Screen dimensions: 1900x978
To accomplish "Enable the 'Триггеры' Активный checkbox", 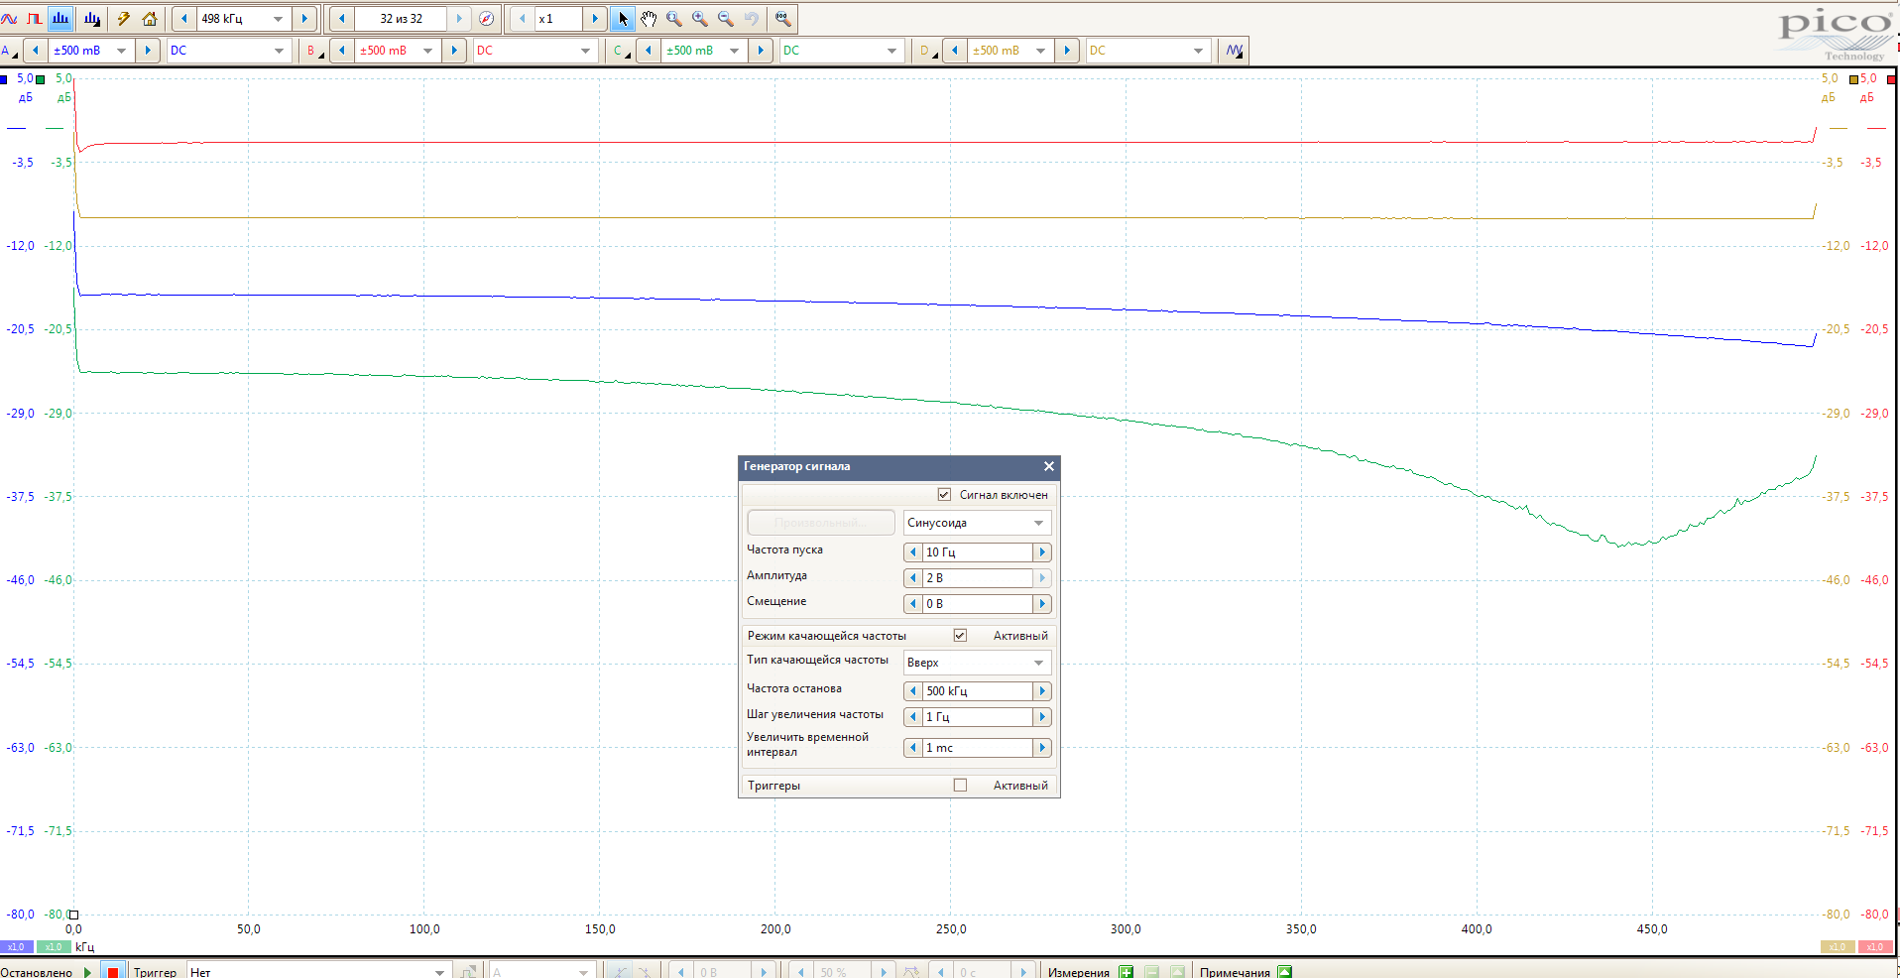I will (960, 785).
